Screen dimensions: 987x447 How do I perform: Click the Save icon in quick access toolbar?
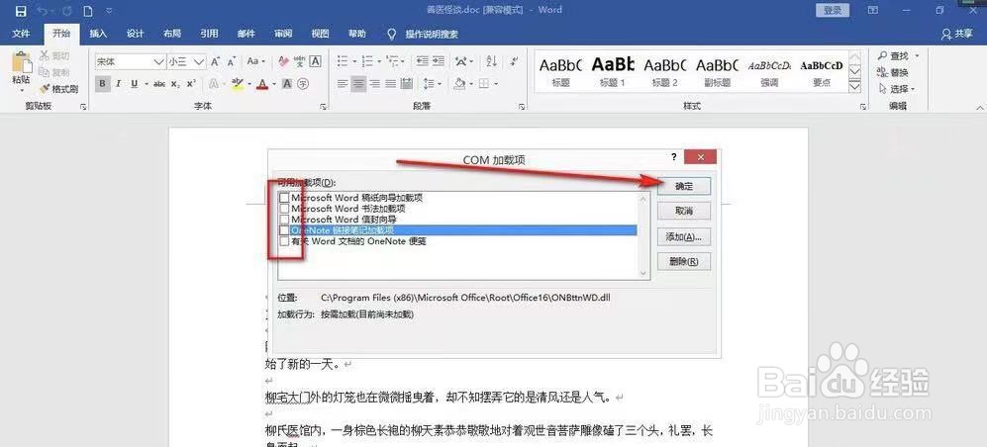point(20,11)
